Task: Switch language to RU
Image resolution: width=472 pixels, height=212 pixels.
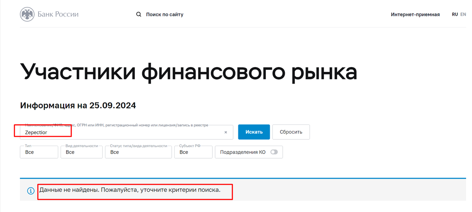Action: tap(455, 14)
